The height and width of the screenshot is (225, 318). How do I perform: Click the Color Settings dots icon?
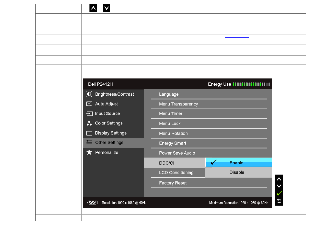click(89, 123)
